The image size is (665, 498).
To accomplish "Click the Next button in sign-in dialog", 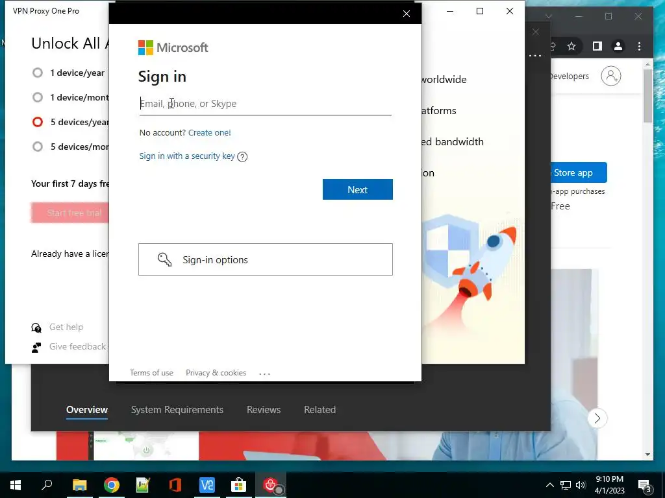I will [x=358, y=189].
